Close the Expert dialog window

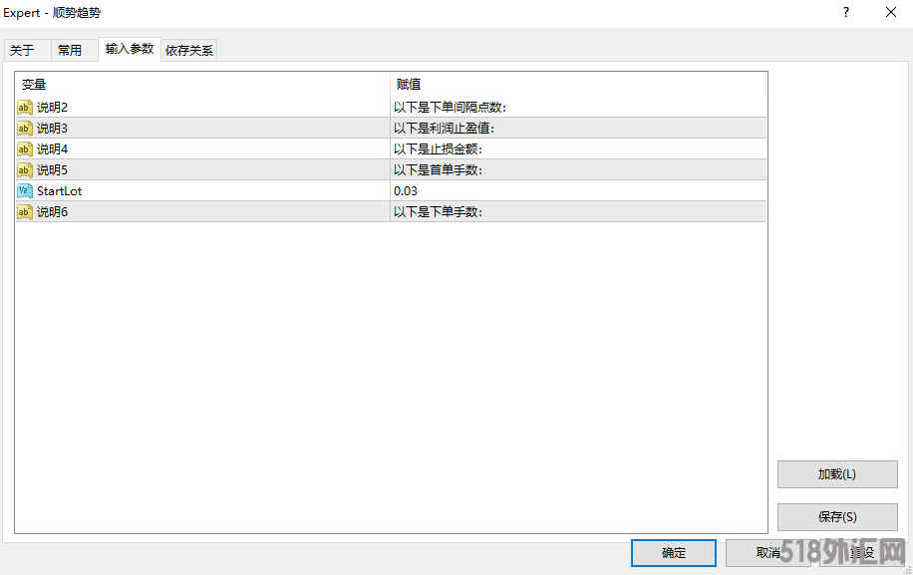tap(891, 12)
